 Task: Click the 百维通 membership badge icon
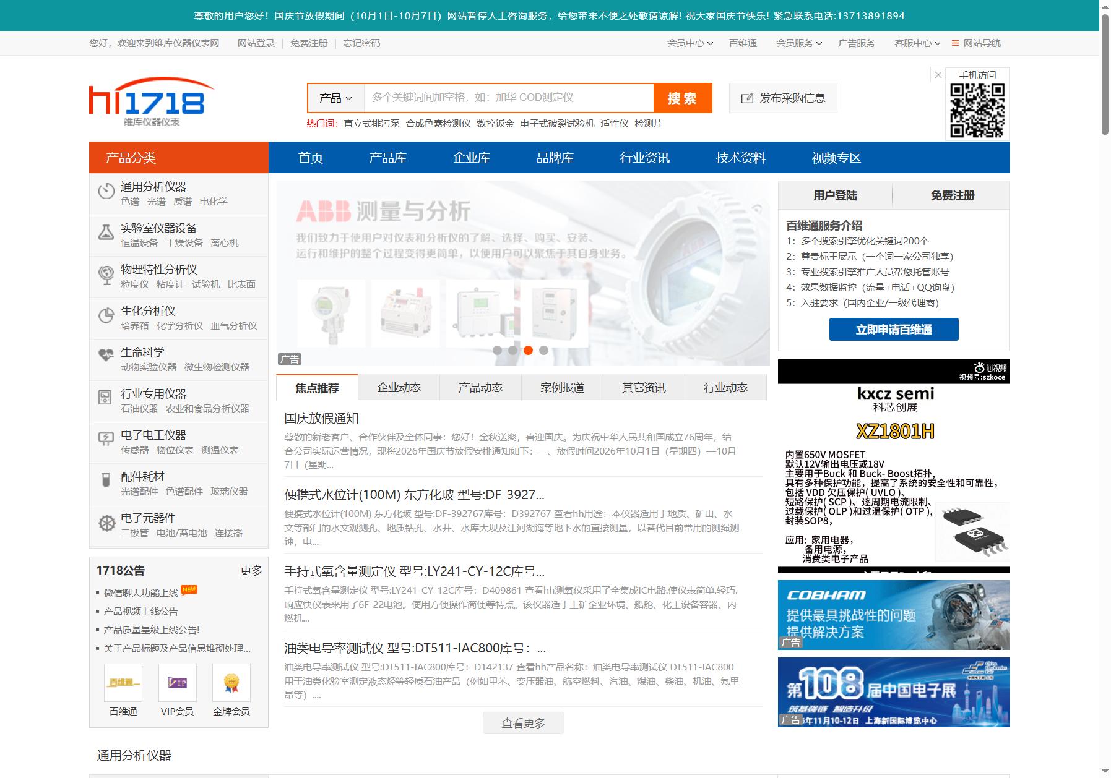coord(123,683)
